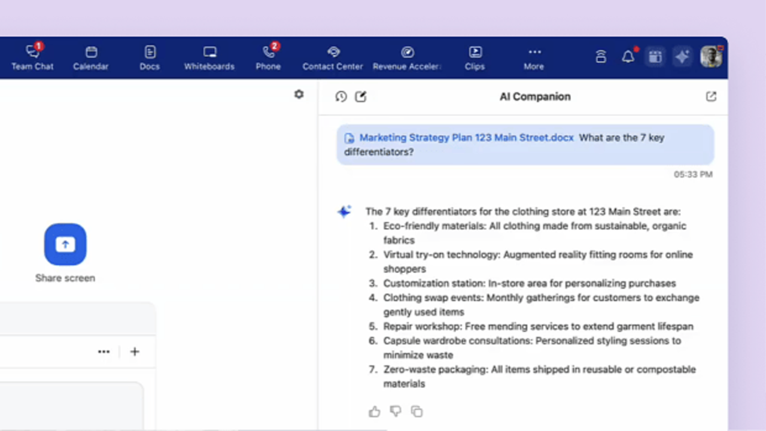The image size is (766, 431).
Task: Open Team Chat from the top navigation
Action: tap(32, 57)
